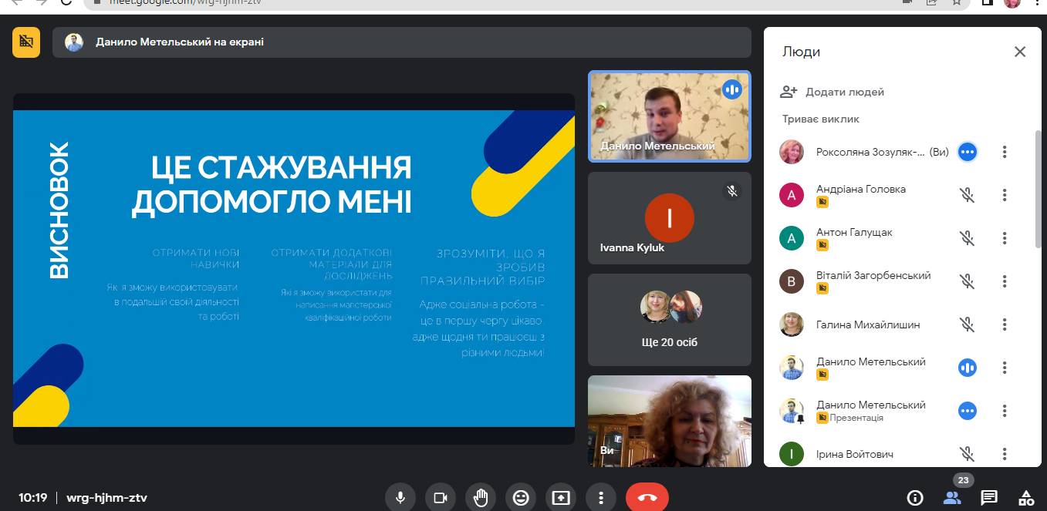Toggle the microphone in the bottom bar
The width and height of the screenshot is (1047, 511).
[400, 498]
